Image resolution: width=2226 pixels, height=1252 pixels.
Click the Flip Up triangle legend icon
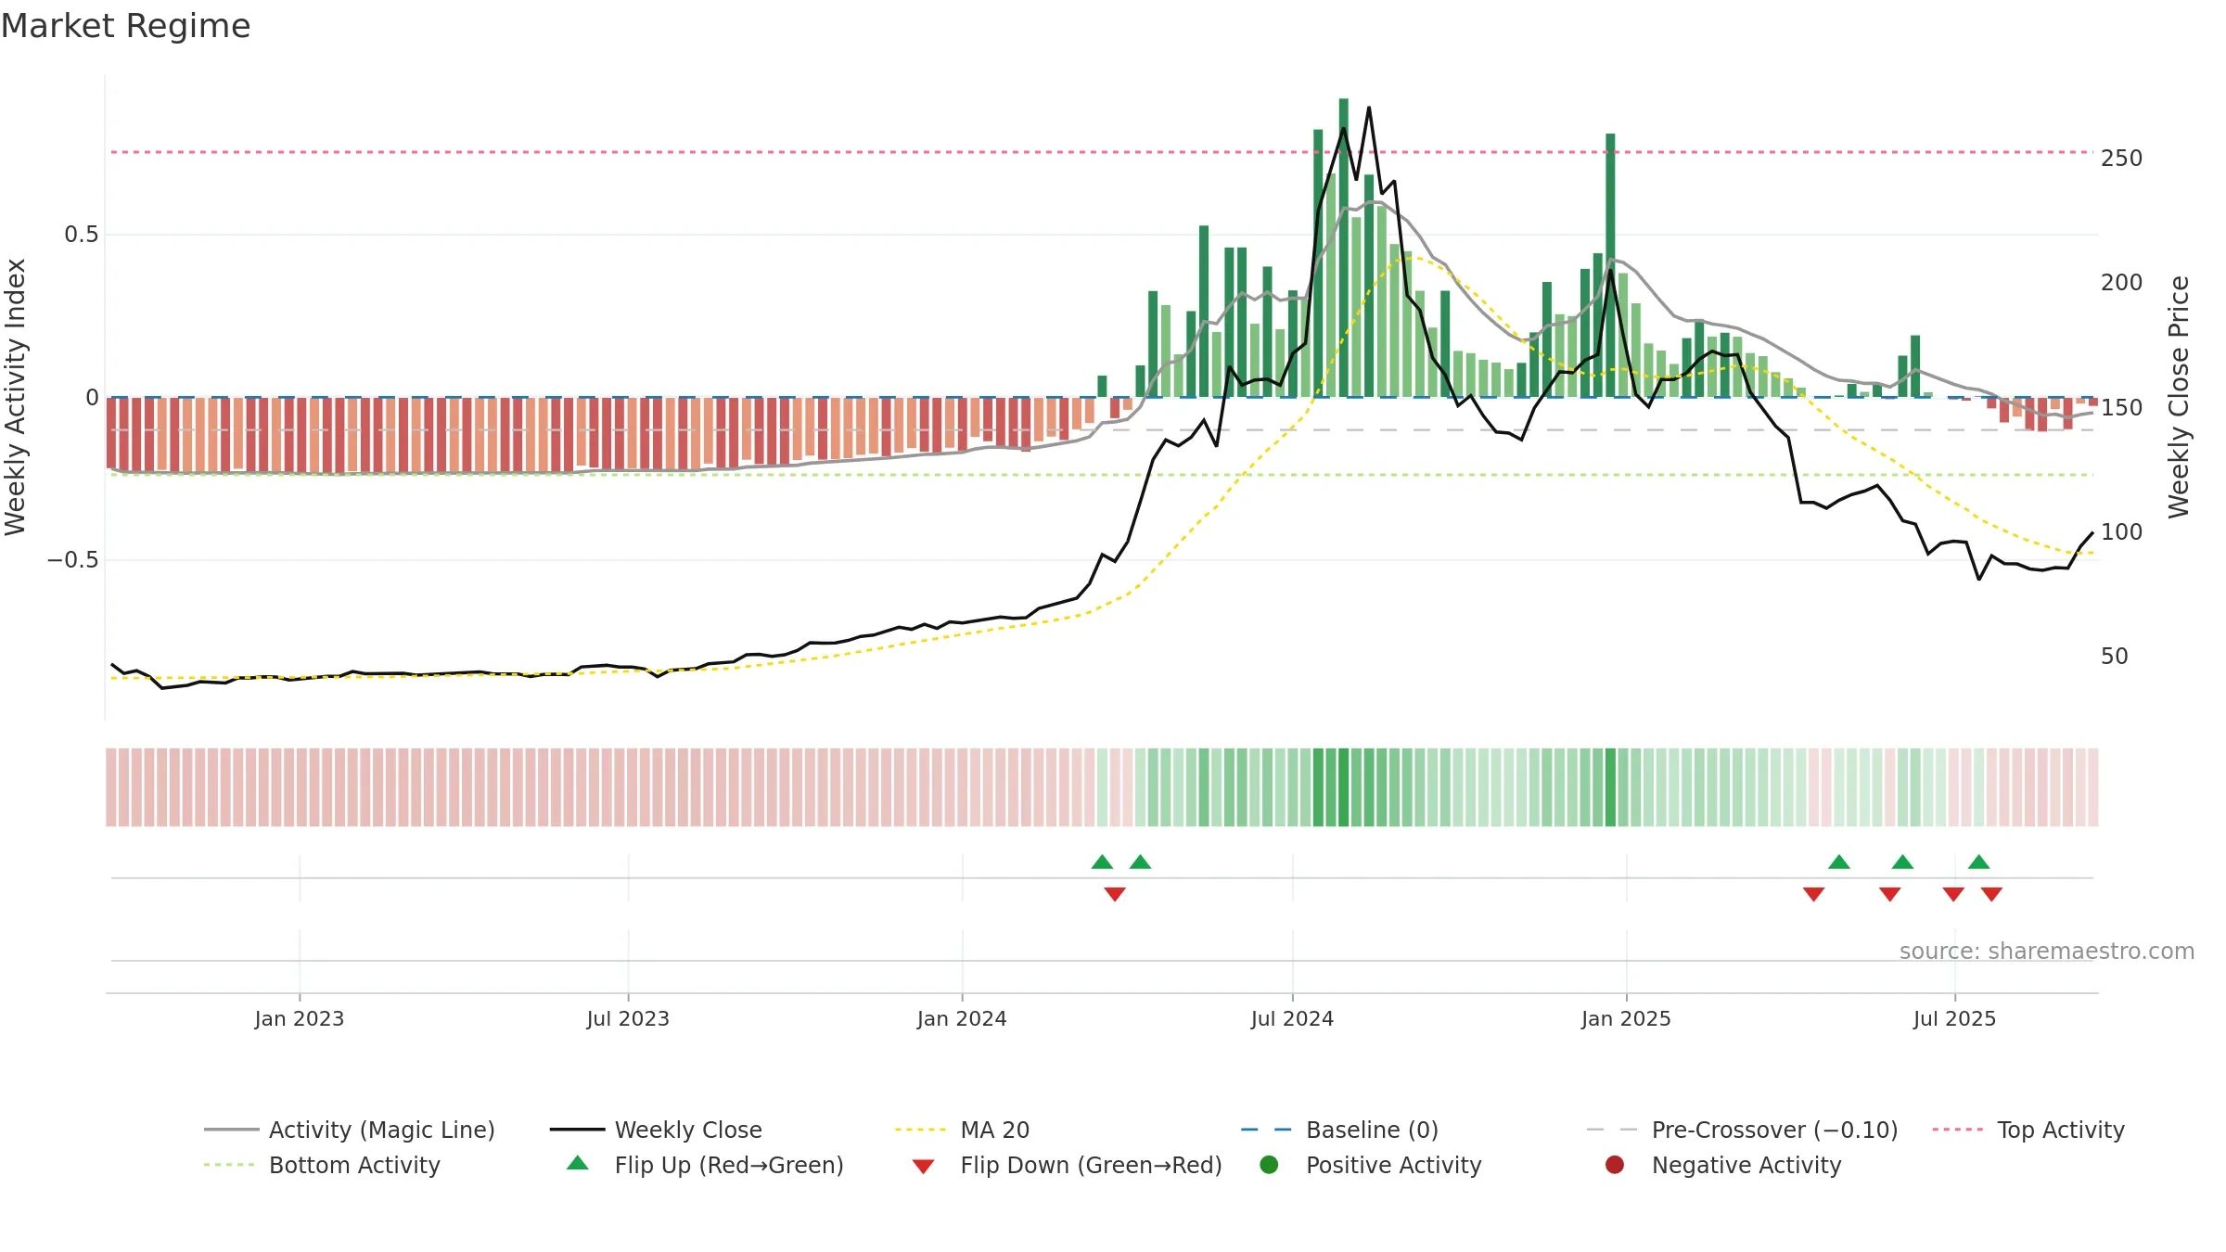[x=578, y=1163]
